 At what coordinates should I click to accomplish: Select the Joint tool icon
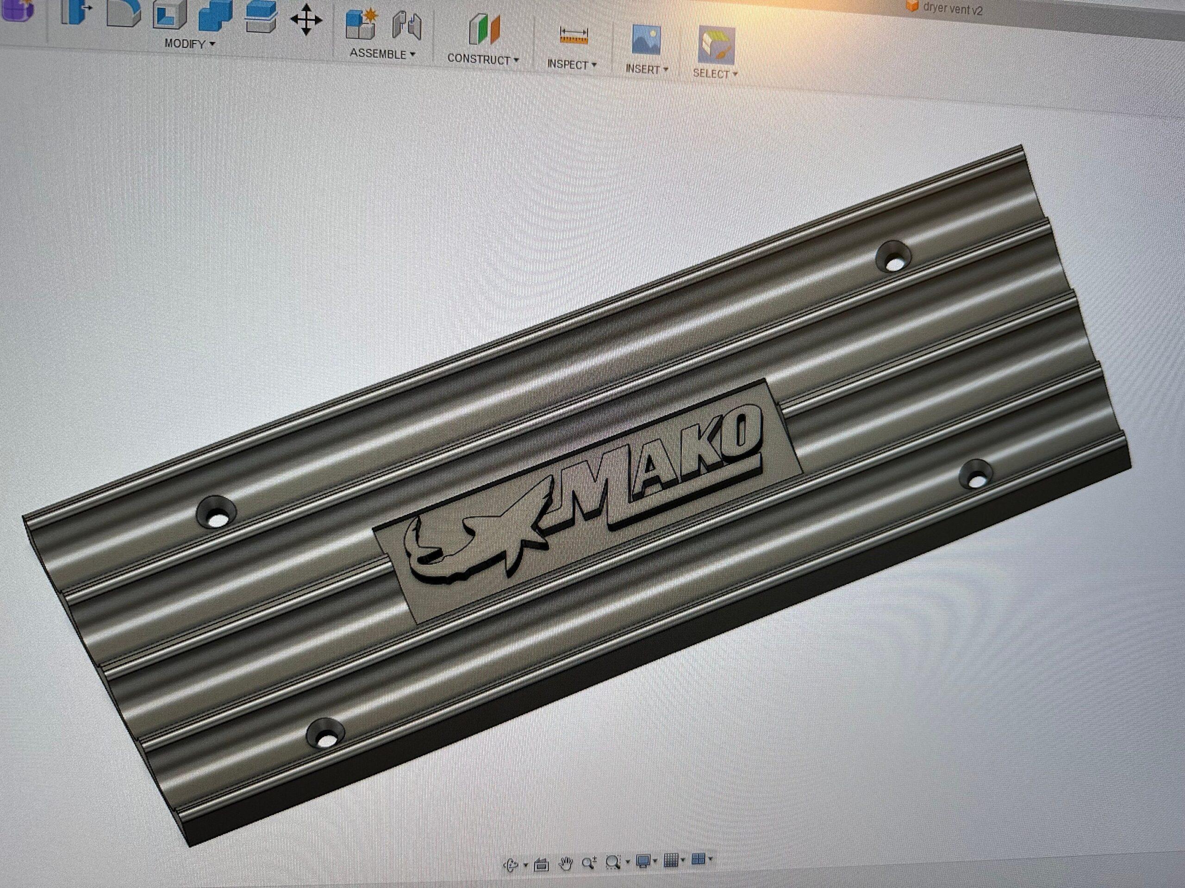click(407, 26)
